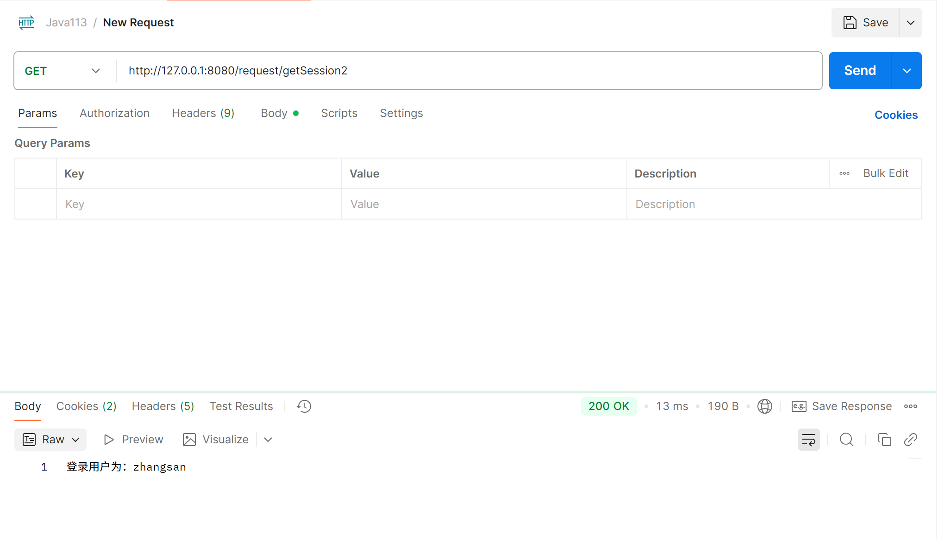Image resolution: width=938 pixels, height=539 pixels.
Task: Copy the response body with the copy icon
Action: click(x=884, y=440)
